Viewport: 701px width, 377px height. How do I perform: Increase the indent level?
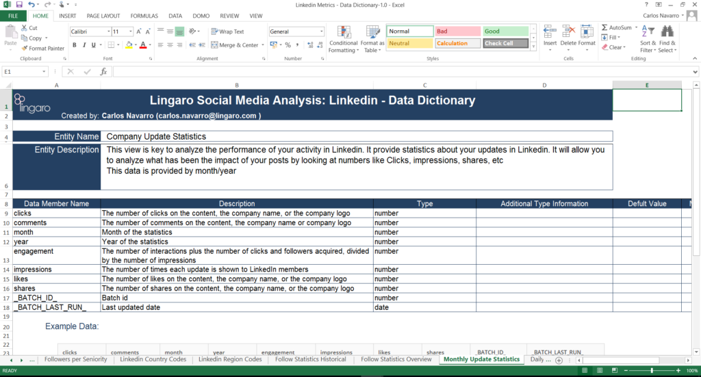(x=202, y=44)
